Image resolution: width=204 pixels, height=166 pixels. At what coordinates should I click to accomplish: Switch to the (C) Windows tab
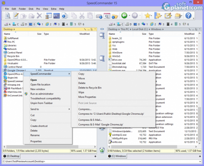(117, 156)
